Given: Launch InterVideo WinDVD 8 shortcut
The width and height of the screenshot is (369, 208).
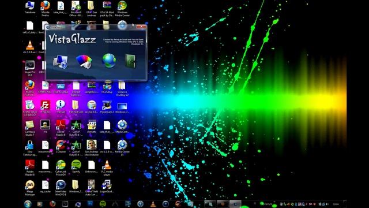Looking at the screenshot, I should tap(61, 188).
